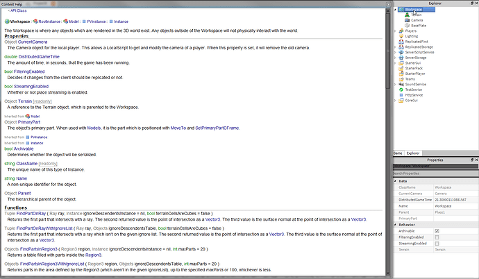Open the FilteringEnabled property link

tap(29, 71)
